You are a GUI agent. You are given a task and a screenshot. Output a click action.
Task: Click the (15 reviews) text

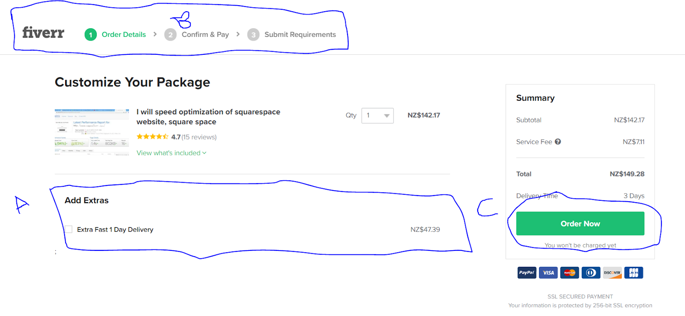199,137
